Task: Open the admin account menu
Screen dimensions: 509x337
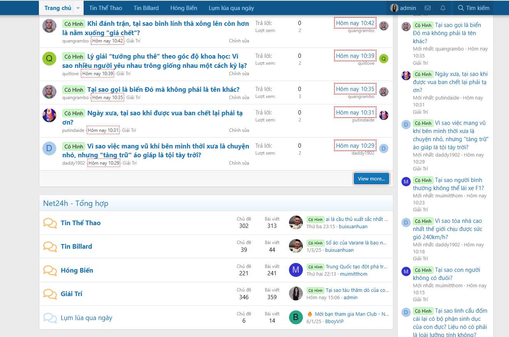Action: (x=403, y=8)
